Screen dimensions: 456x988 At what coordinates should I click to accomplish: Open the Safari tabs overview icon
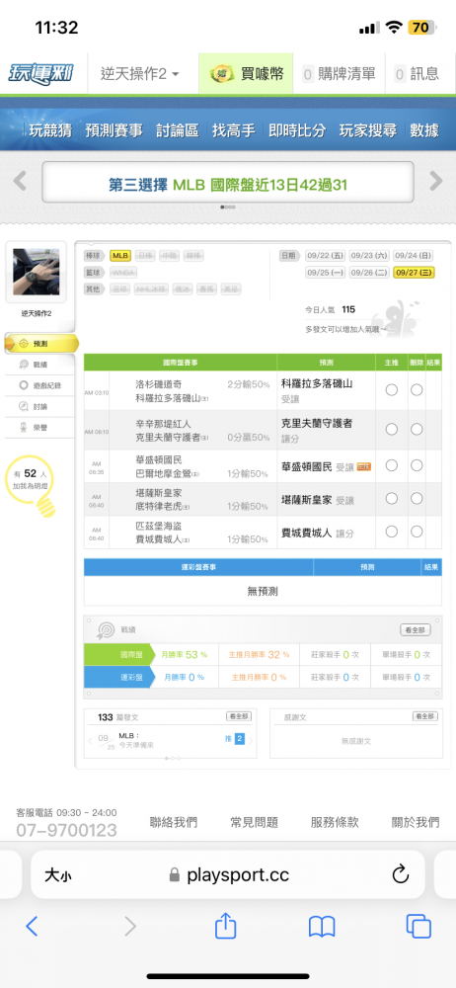(418, 926)
